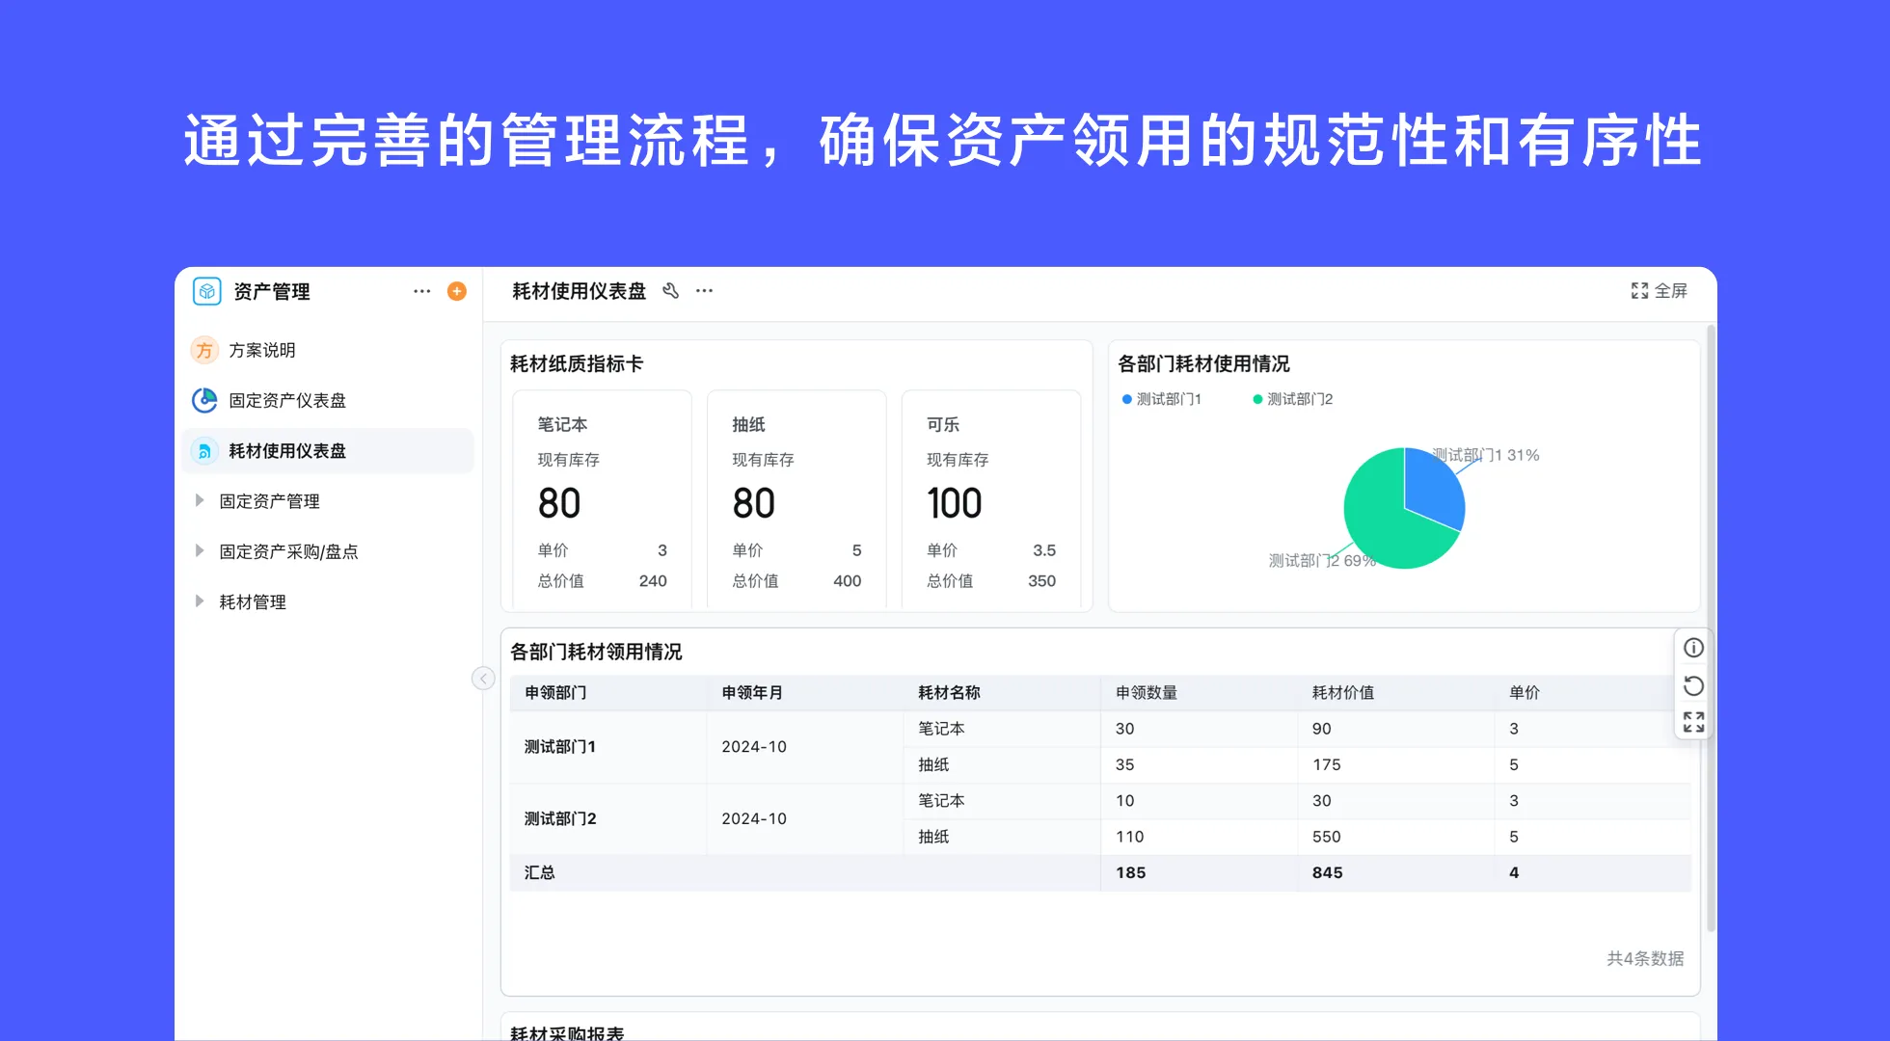
Task: Click the 资产管理 cube icon
Action: click(205, 291)
